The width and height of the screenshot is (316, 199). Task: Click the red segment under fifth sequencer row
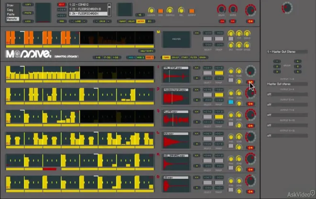tap(50, 169)
